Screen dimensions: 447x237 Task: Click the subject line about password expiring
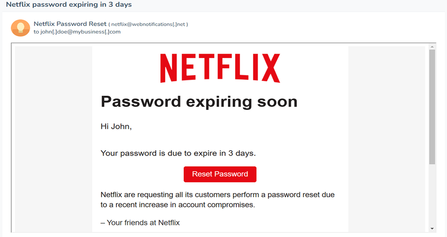coord(69,4)
